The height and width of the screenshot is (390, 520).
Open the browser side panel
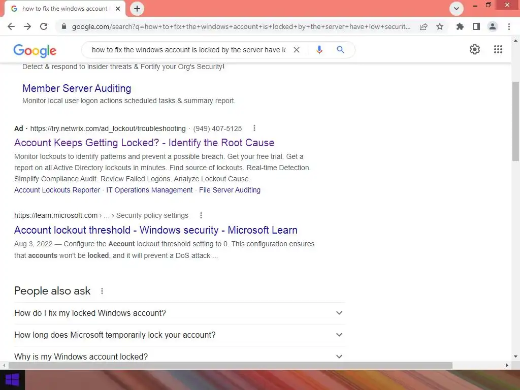coord(476,26)
